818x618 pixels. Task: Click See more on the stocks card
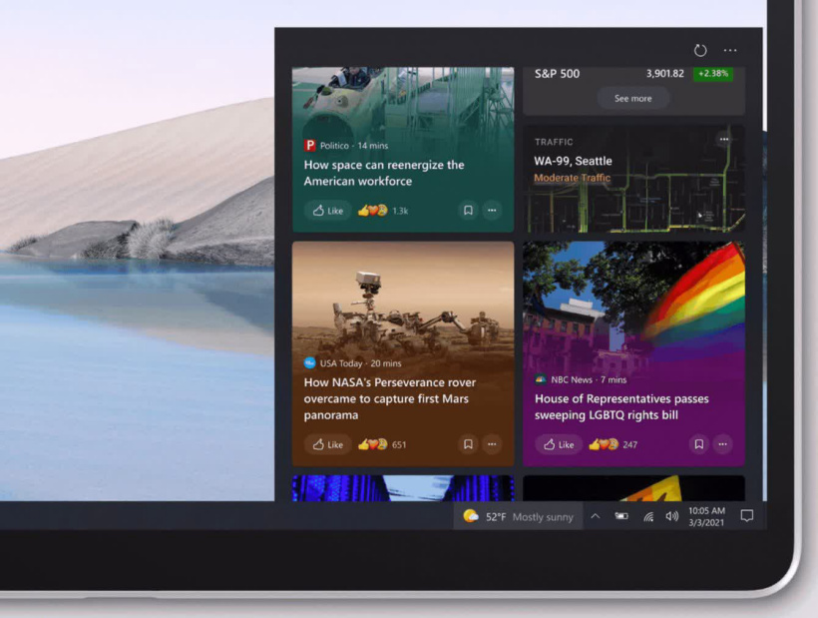[633, 99]
